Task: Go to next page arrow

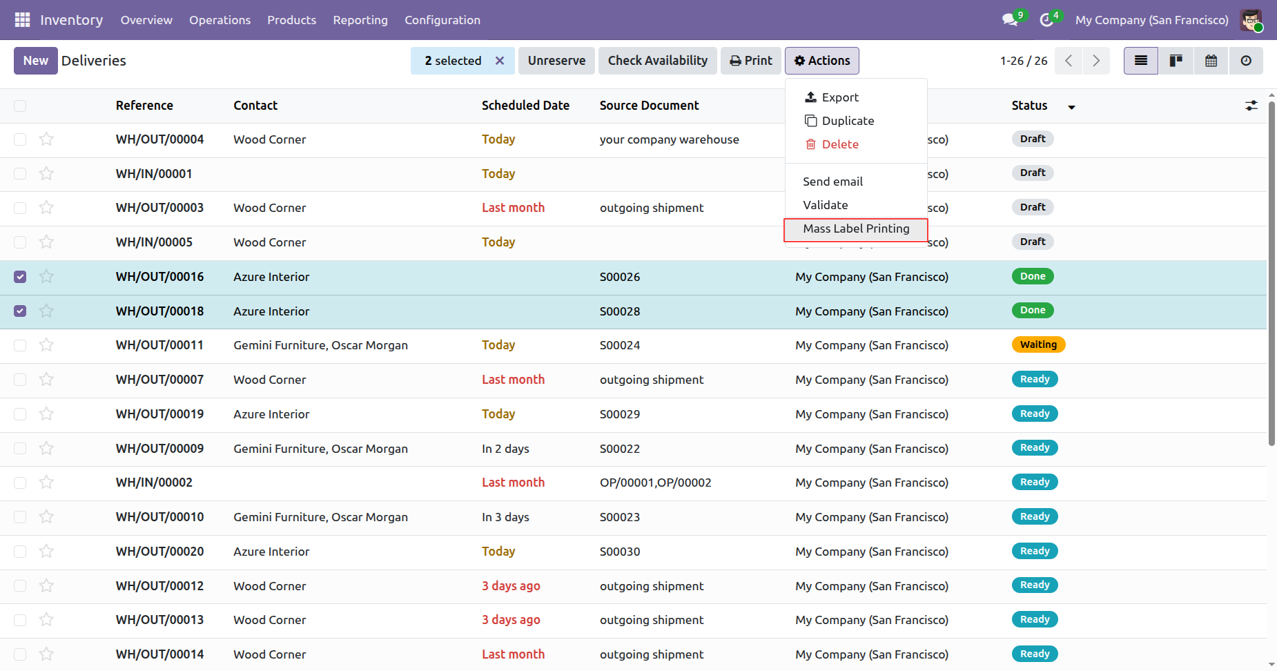Action: 1095,61
